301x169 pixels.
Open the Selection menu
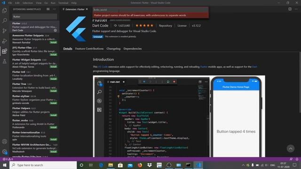point(28,3)
